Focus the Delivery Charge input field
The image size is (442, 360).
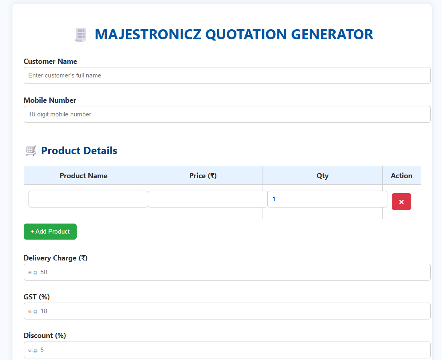[227, 272]
